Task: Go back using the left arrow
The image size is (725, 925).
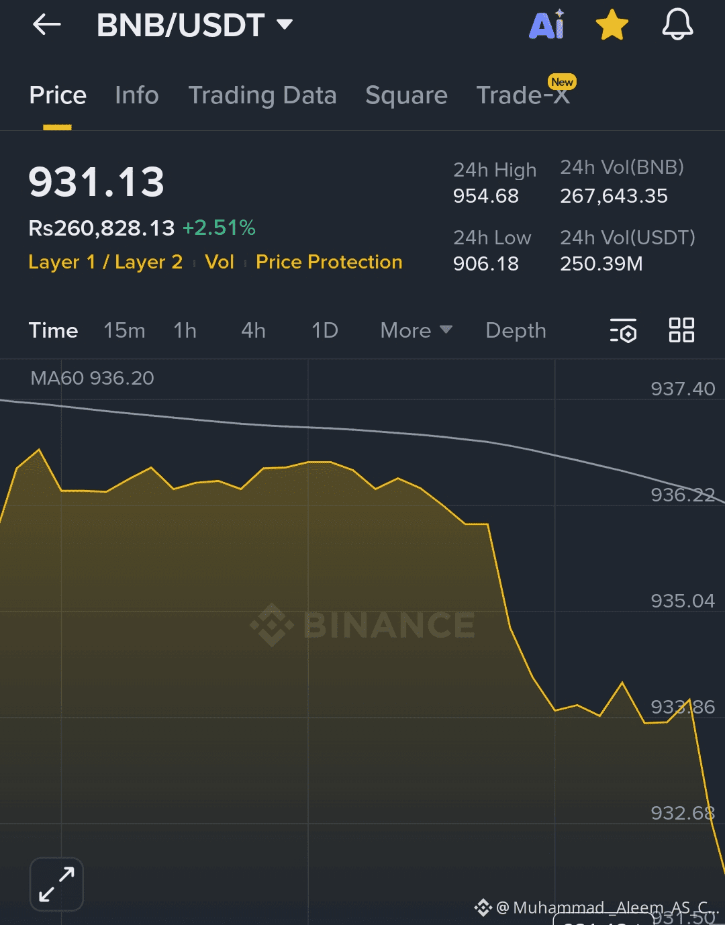Action: (47, 26)
